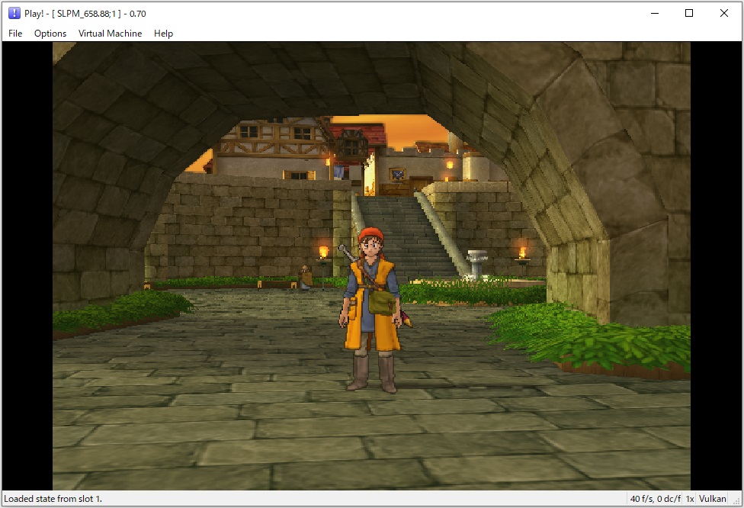Click the window resize grip in the status bar corner
This screenshot has height=508, width=744.
coord(737,501)
